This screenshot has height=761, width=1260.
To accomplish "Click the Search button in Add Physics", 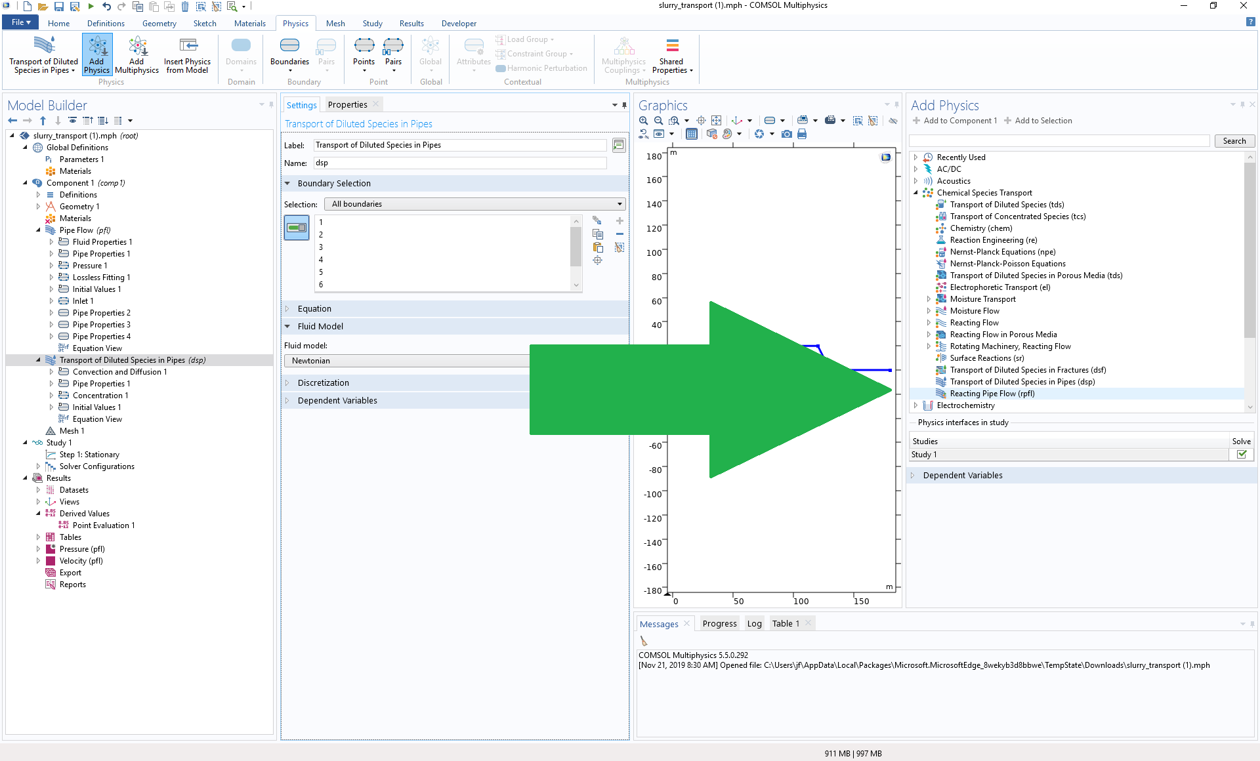I will point(1234,141).
